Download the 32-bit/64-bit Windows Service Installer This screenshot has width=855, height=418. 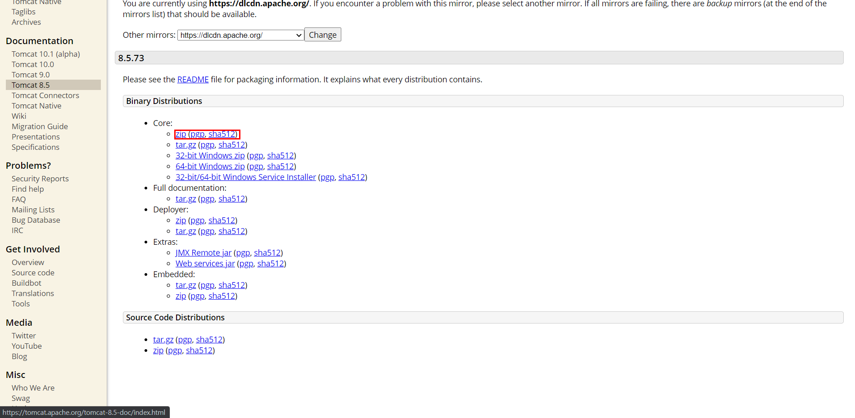point(246,177)
